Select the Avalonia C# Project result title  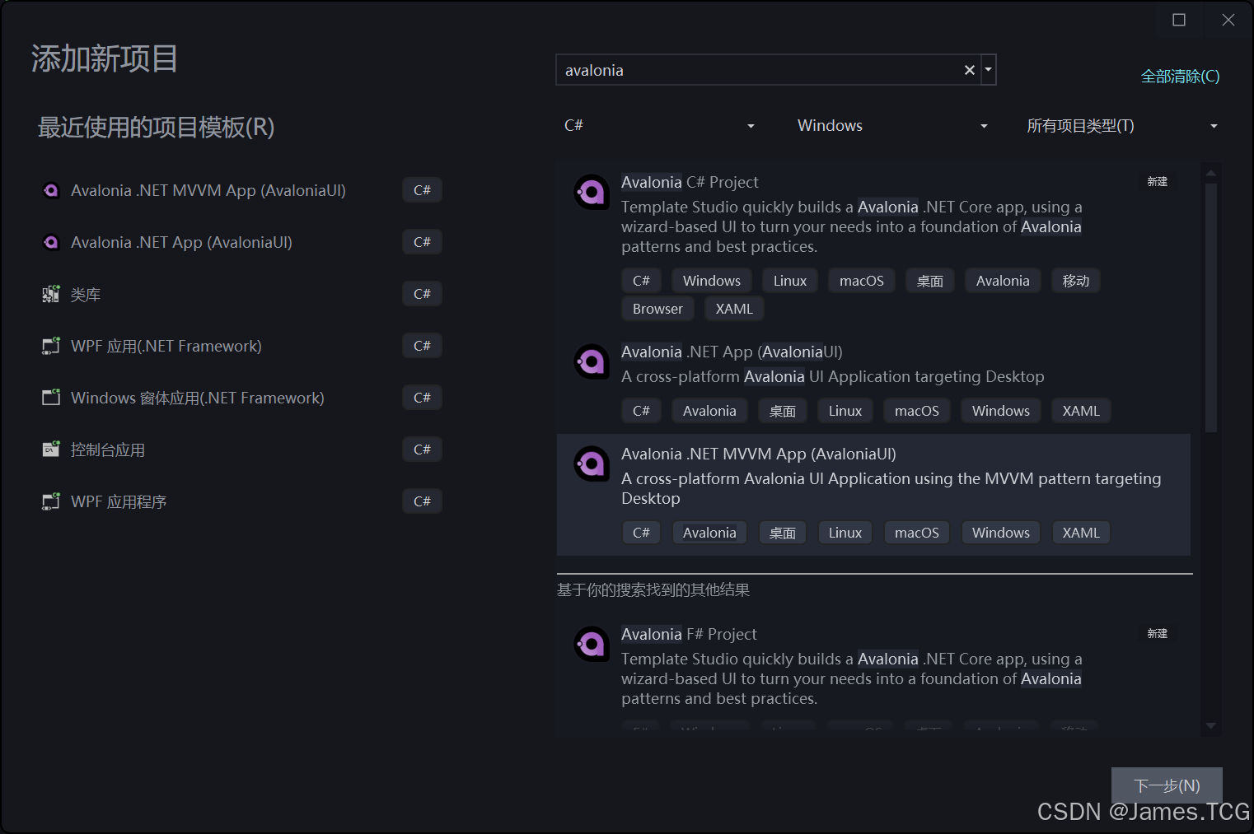pos(690,182)
